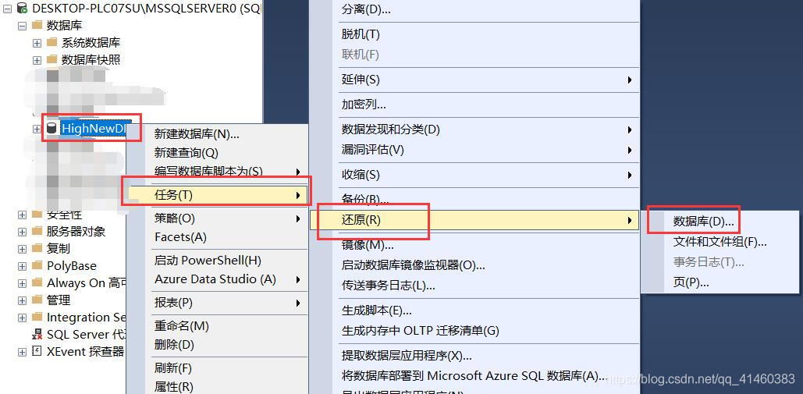Click the 数据库快照 folder icon
Viewport: 803px width, 394px height.
(52, 60)
